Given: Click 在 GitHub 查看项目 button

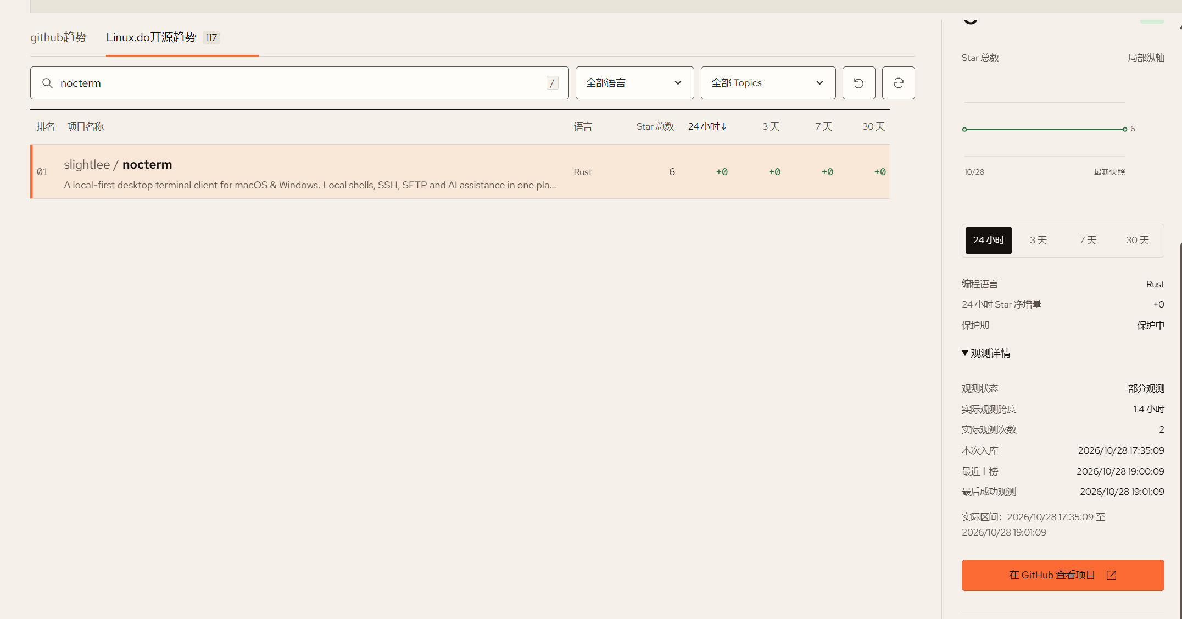Looking at the screenshot, I should click(x=1062, y=575).
